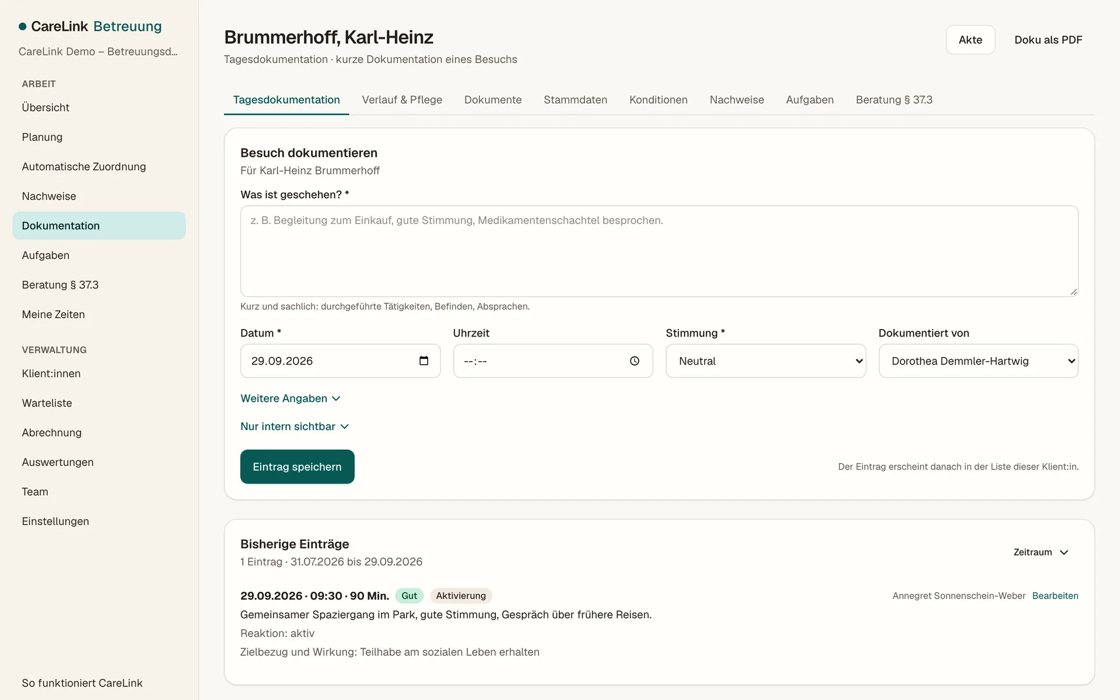Screen dimensions: 1120x700
Task: Open Auswertungen in the sidebar
Action: (99, 462)
